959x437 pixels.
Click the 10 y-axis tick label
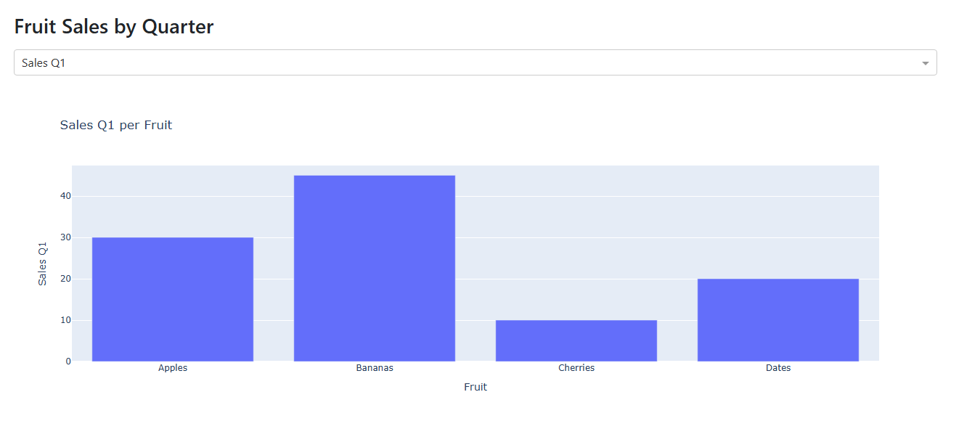coord(65,320)
